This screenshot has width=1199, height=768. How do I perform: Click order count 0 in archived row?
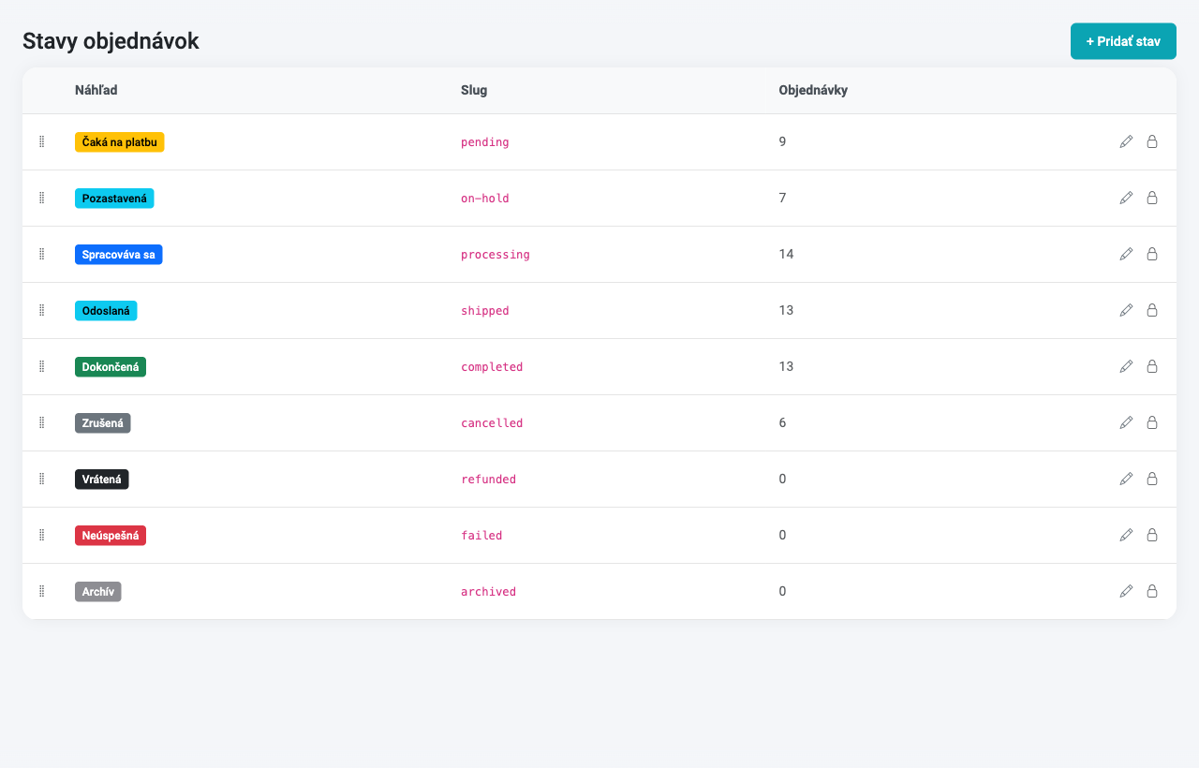[x=782, y=591]
